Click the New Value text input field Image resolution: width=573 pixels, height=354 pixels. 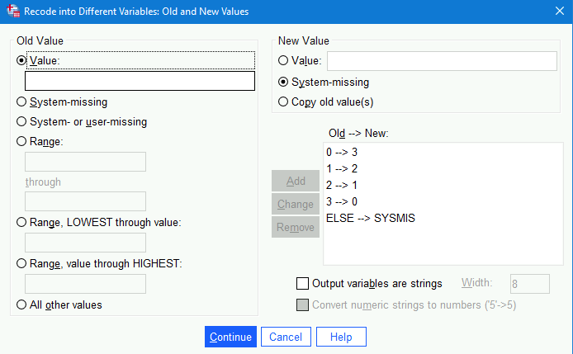442,61
